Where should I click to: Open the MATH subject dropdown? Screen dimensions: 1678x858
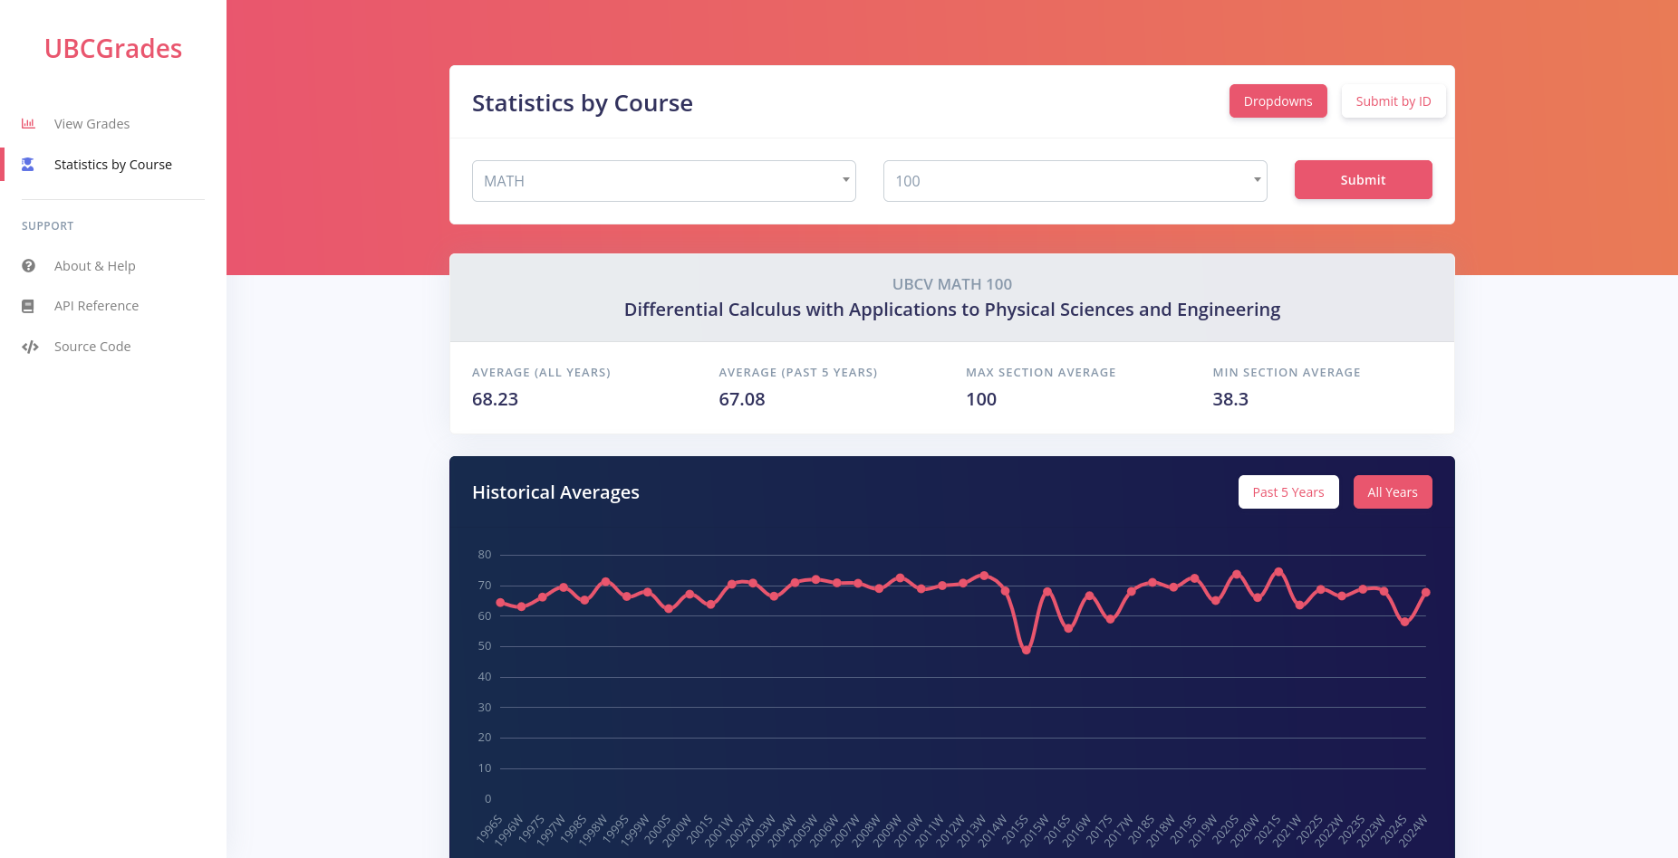coord(663,181)
